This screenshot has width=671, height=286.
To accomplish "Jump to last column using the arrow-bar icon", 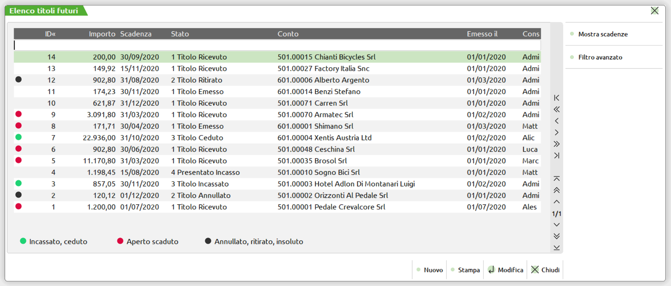I will pos(556,155).
